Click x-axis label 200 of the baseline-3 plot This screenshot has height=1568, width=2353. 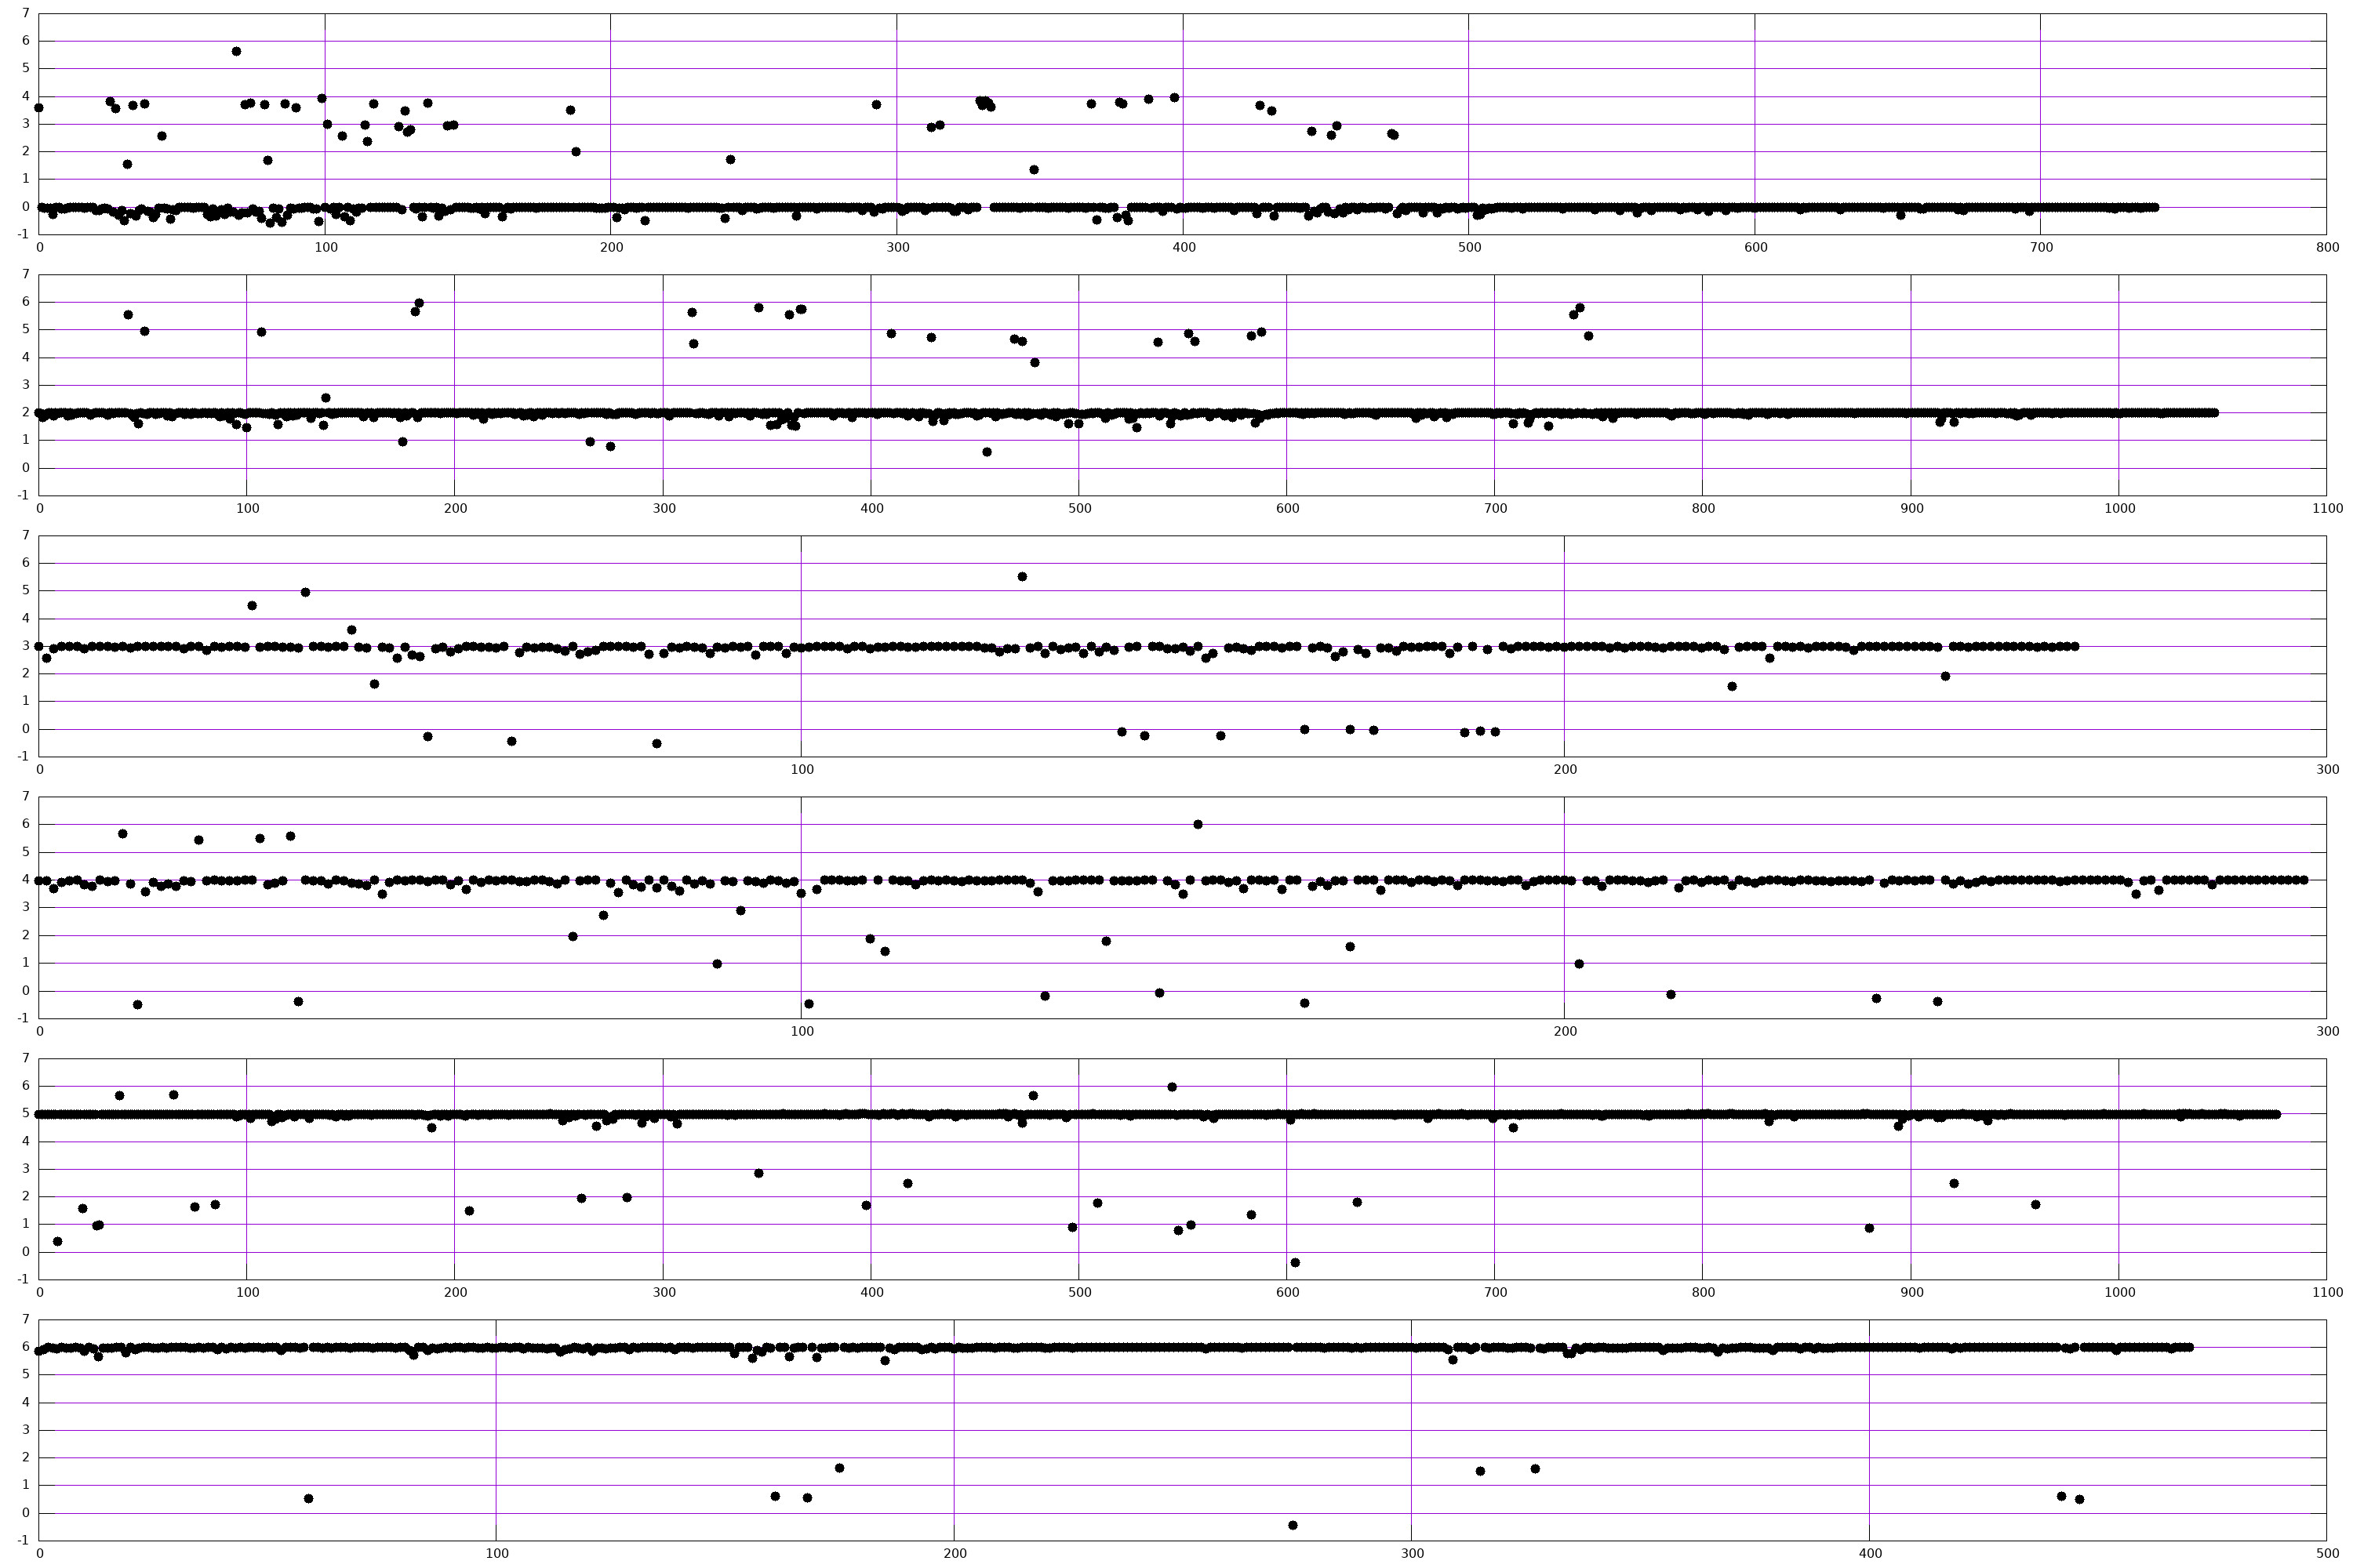click(1566, 769)
